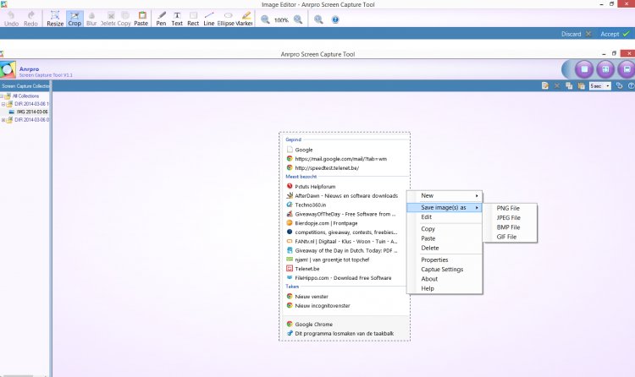Image resolution: width=635 pixels, height=377 pixels.
Task: Select the Rect shape tool
Action: [194, 19]
